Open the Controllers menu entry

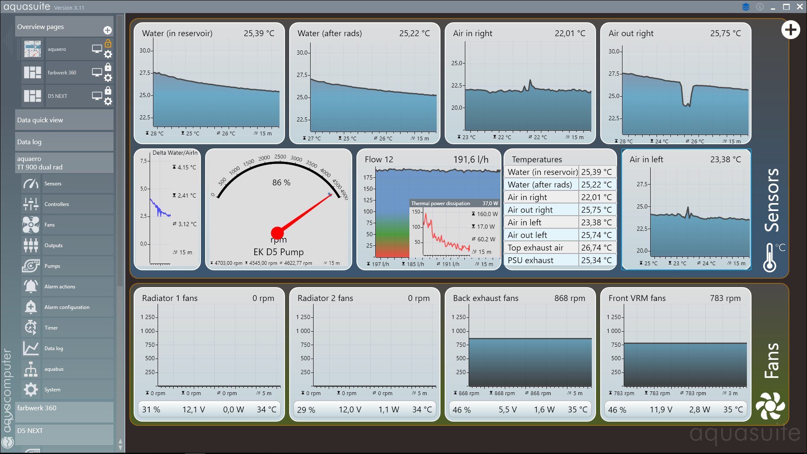(x=57, y=204)
